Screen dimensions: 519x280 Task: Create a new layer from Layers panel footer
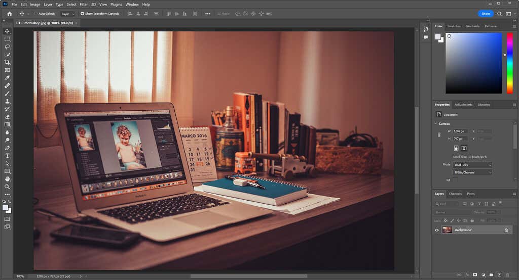pos(499,274)
